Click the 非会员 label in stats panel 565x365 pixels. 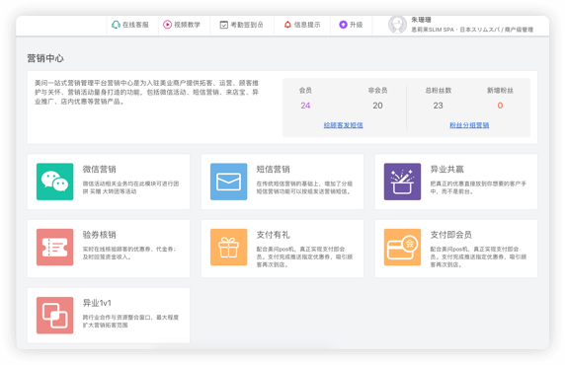(377, 91)
